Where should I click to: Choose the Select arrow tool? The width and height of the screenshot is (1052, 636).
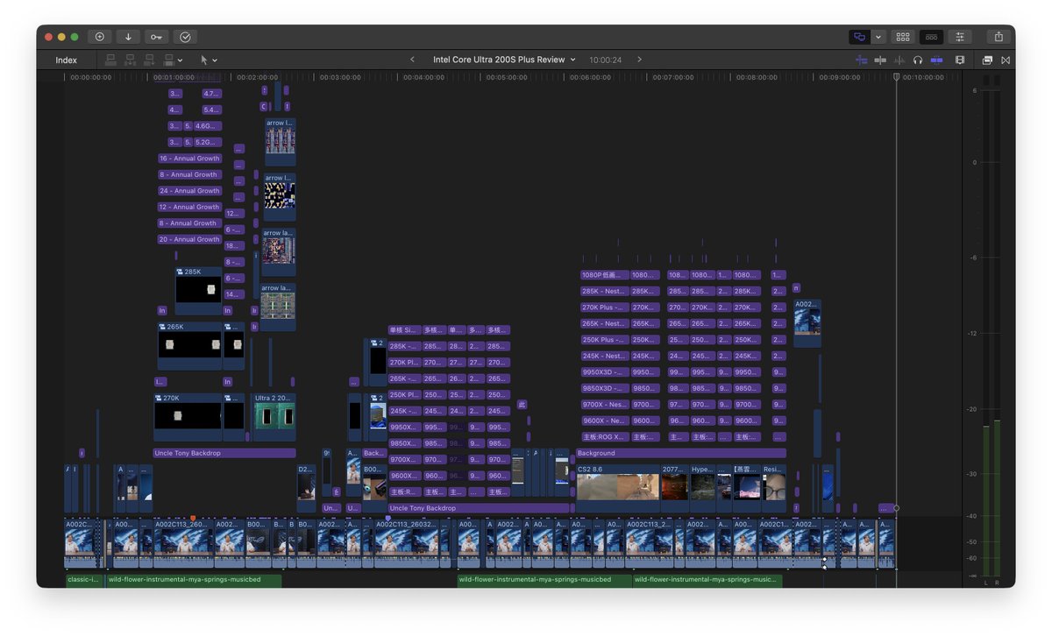[x=204, y=60]
